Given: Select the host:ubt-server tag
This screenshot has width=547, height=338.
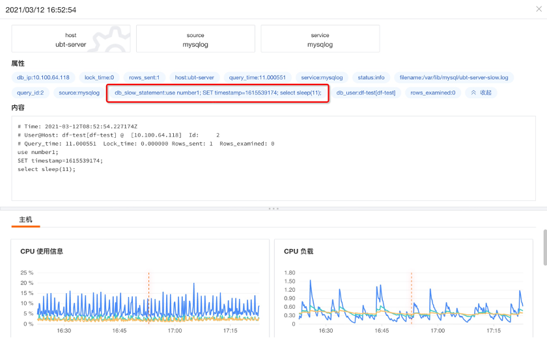Looking at the screenshot, I should point(194,77).
